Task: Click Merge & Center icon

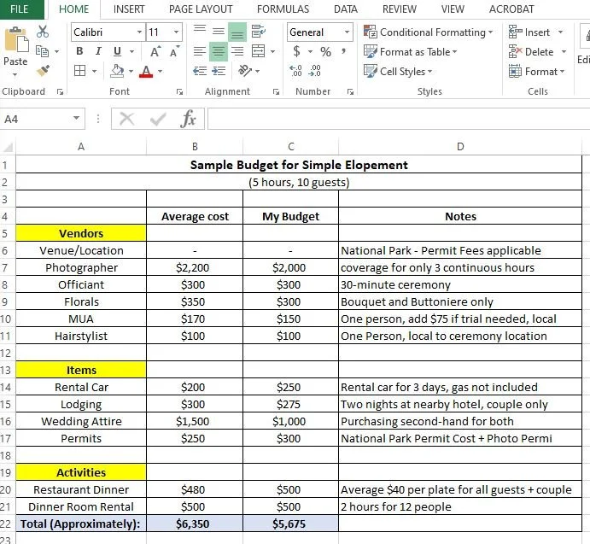Action: (x=258, y=51)
